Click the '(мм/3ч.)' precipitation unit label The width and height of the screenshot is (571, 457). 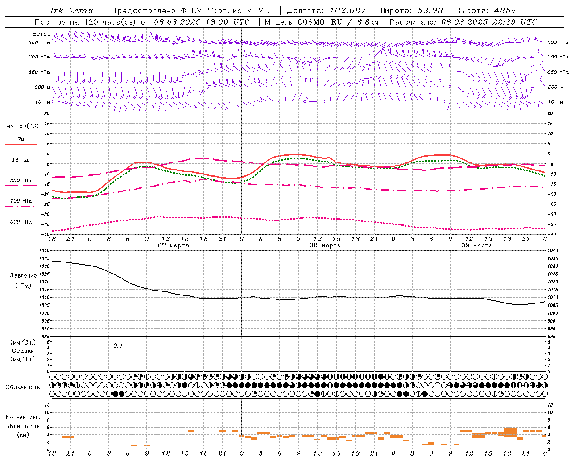point(23,342)
